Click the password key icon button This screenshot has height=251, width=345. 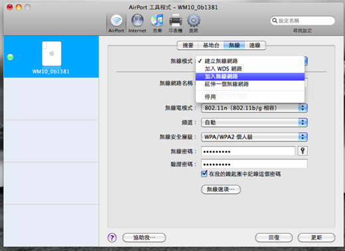tap(303, 151)
